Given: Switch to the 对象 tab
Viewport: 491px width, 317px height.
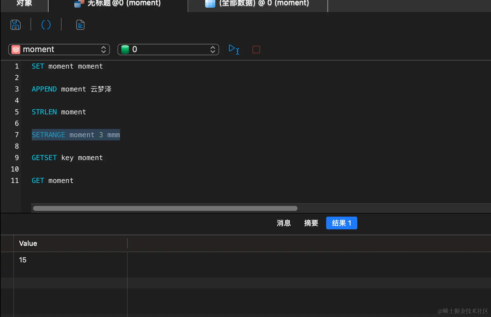Looking at the screenshot, I should [x=24, y=3].
